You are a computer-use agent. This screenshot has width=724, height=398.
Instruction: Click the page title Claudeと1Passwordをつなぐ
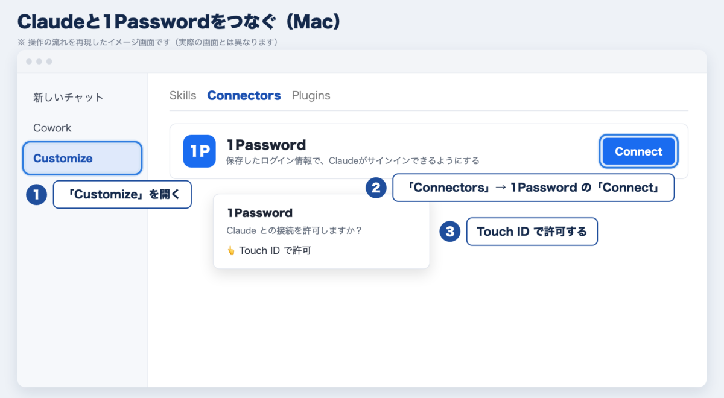[180, 22]
